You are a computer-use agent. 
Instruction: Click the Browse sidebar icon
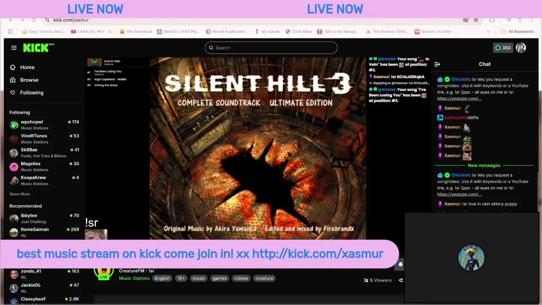click(13, 80)
